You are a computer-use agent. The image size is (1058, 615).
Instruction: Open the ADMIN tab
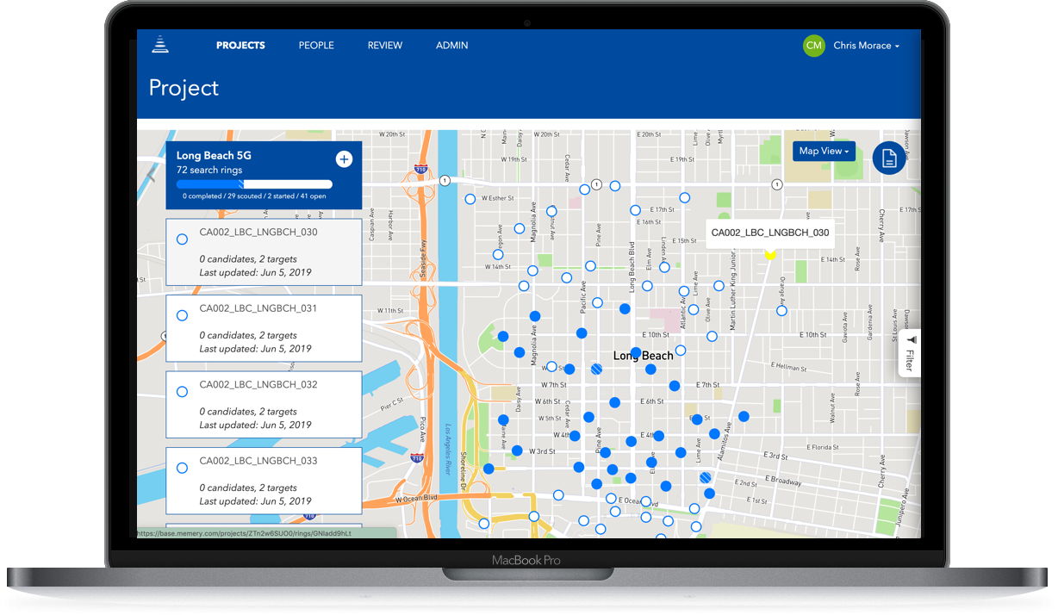[452, 46]
